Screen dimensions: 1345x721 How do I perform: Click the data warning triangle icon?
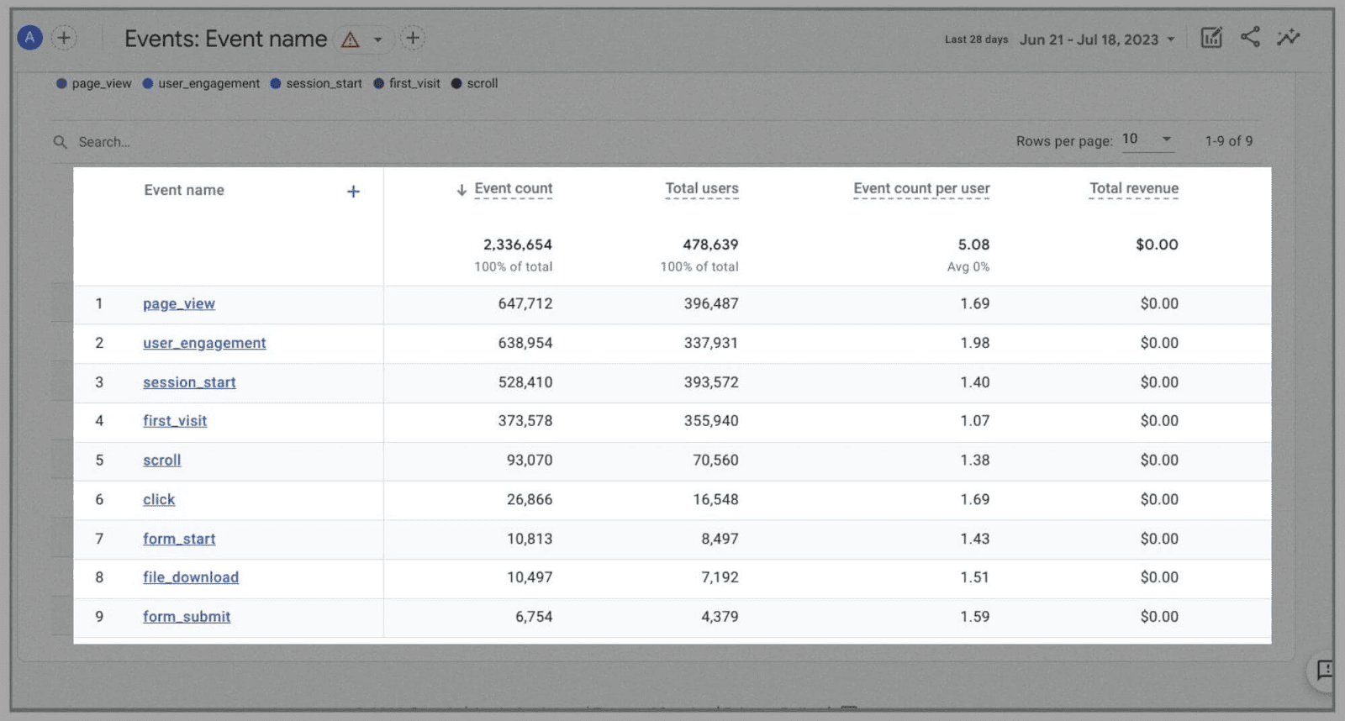point(351,39)
